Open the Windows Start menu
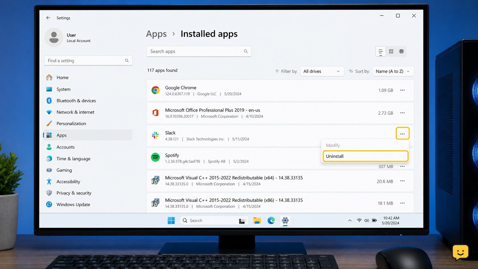This screenshot has height=269, width=478. 171,221
